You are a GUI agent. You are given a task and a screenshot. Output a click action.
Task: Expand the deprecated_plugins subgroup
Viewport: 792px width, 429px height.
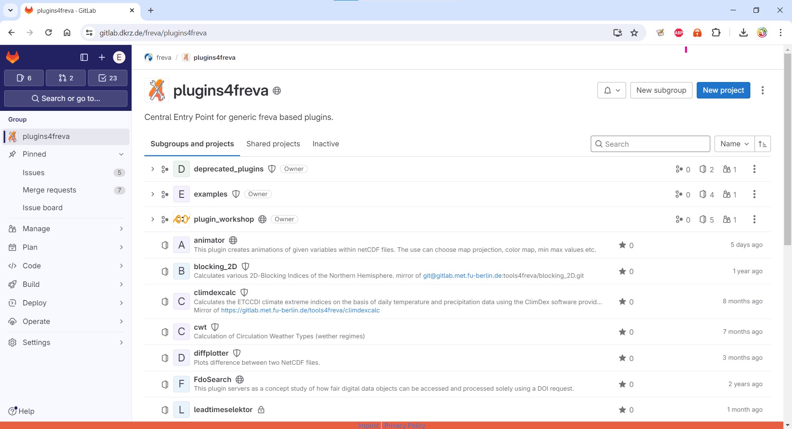pyautogui.click(x=153, y=169)
